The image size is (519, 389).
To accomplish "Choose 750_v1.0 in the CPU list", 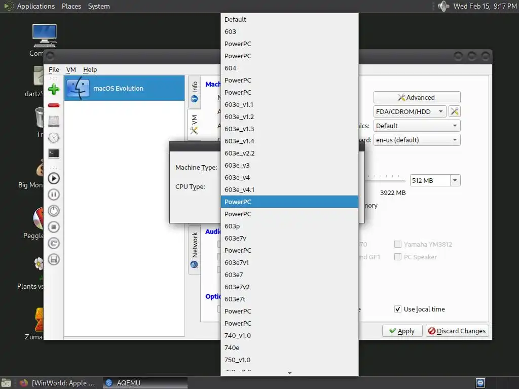I will click(289, 360).
